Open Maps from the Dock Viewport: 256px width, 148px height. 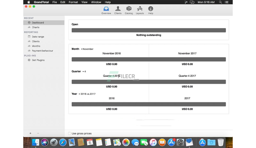[117, 142]
